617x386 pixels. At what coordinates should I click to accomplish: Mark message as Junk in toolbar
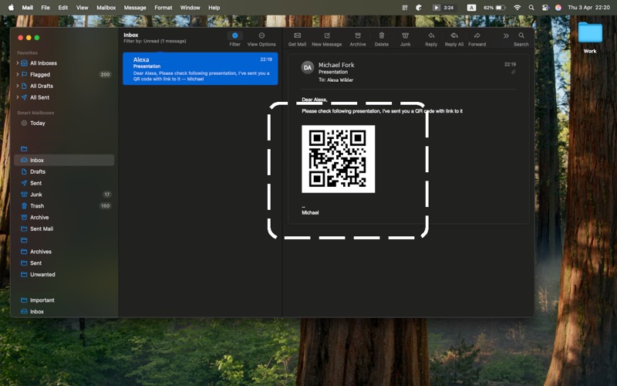[x=406, y=36]
